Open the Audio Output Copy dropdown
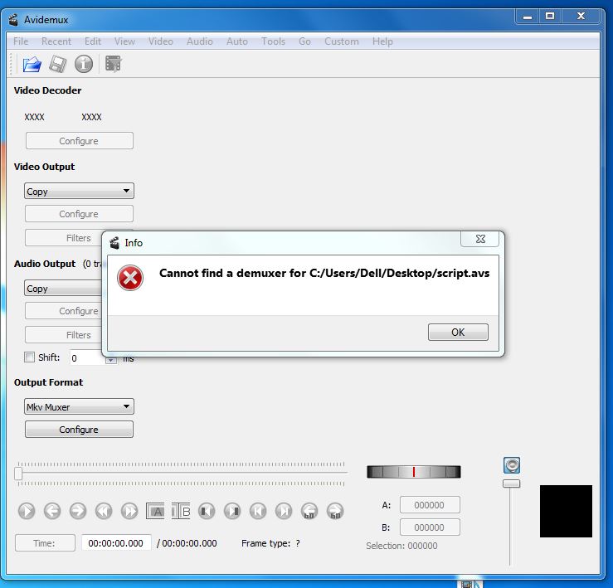Image resolution: width=613 pixels, height=588 pixels. tap(63, 289)
